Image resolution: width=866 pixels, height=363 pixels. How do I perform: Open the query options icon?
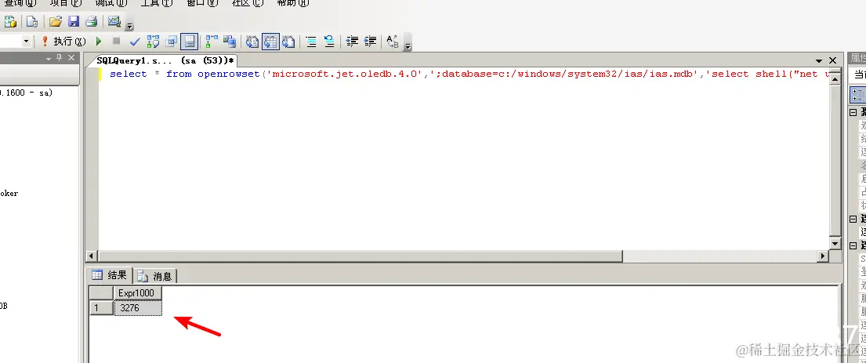pos(171,42)
